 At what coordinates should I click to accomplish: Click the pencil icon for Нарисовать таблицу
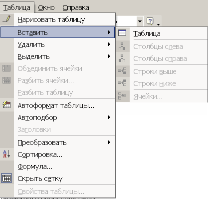point(7,19)
